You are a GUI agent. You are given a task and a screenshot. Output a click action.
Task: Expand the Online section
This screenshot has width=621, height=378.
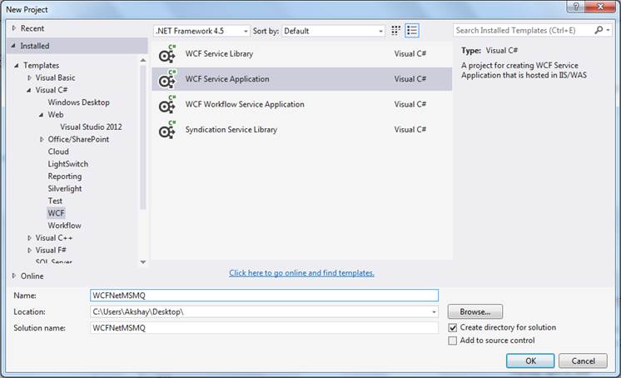point(14,276)
